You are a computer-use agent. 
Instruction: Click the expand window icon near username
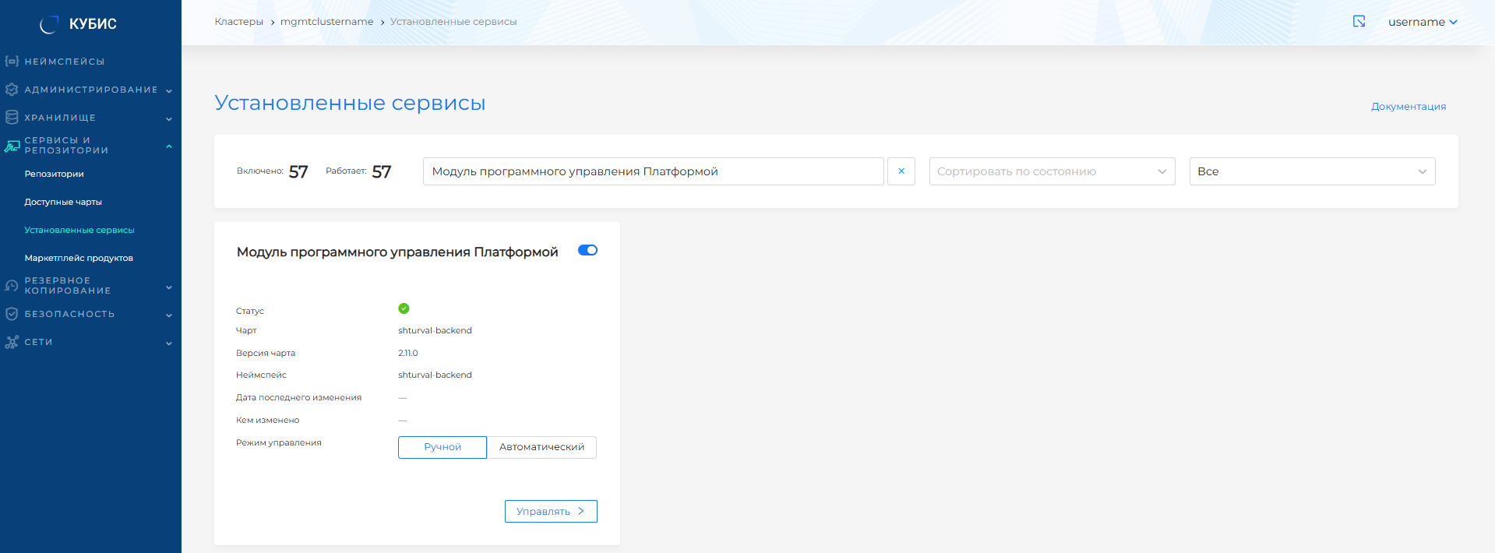pos(1359,22)
